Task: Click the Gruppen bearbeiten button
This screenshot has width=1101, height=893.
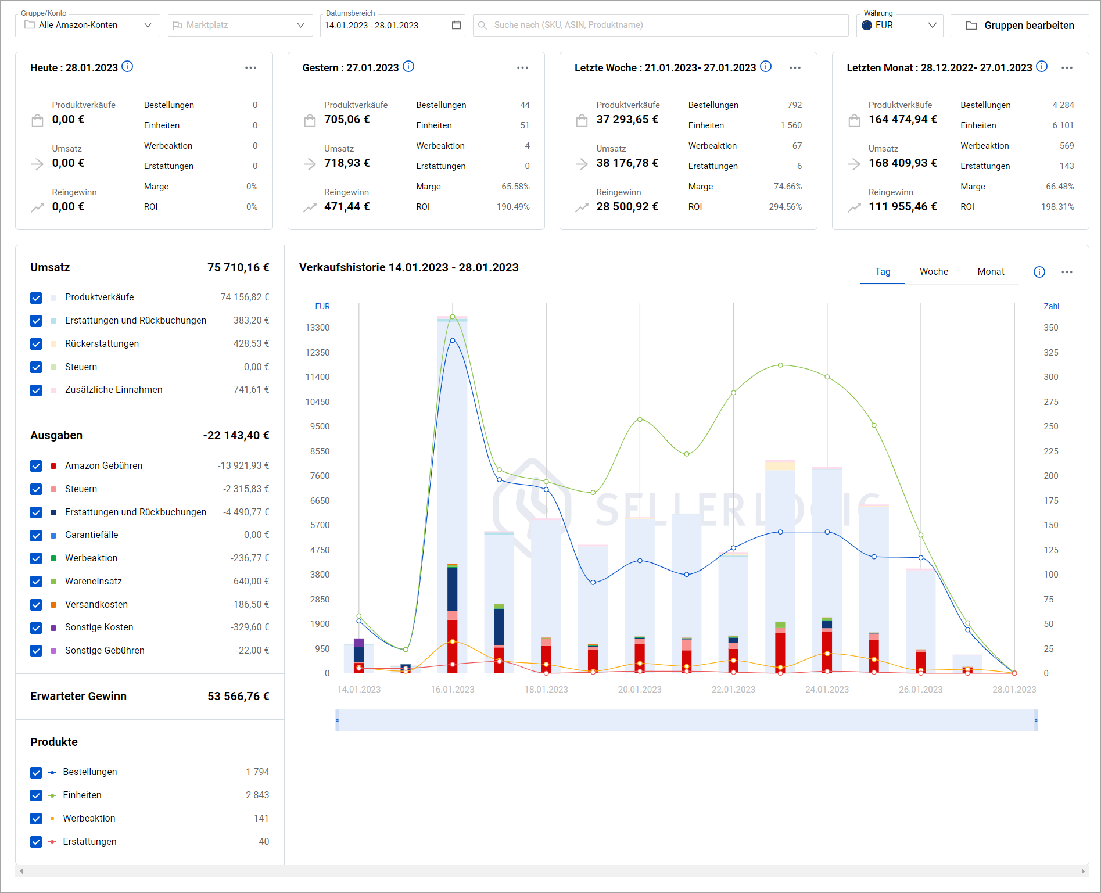Action: pyautogui.click(x=1020, y=26)
